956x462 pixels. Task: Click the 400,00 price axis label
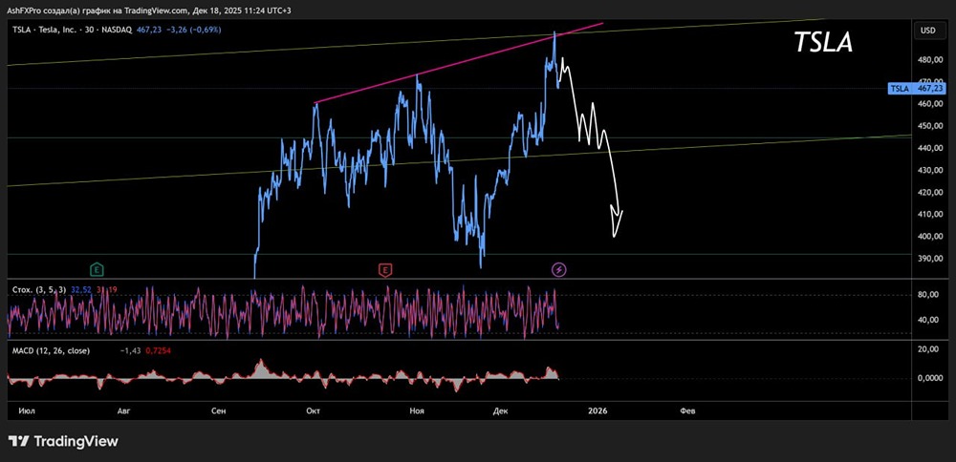[x=928, y=236]
